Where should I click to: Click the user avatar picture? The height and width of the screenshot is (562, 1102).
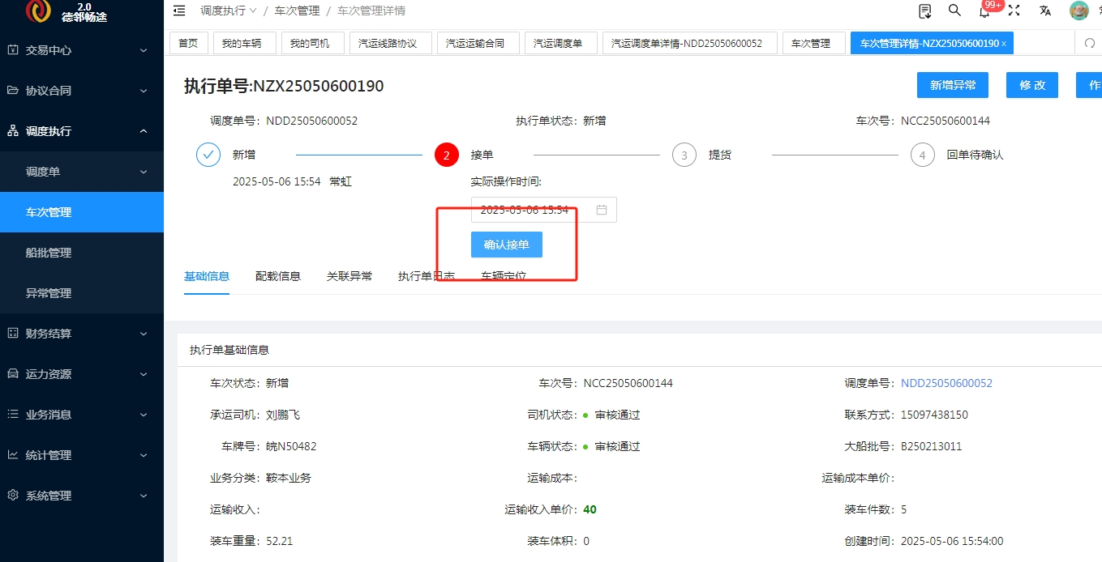click(1078, 11)
